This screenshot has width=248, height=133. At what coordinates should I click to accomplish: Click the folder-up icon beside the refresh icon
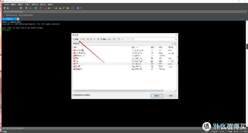173,44
